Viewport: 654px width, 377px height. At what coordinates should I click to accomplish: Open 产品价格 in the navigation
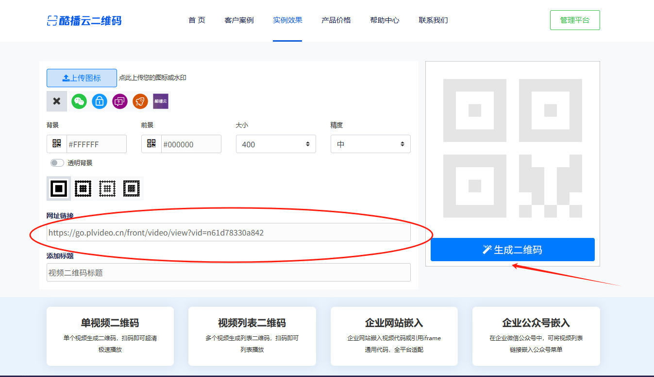[336, 20]
